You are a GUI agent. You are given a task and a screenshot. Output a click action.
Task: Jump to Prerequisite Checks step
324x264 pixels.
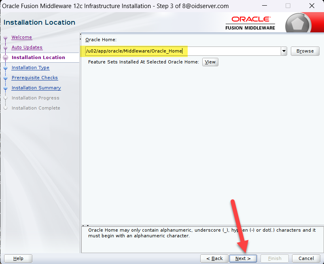pos(34,78)
